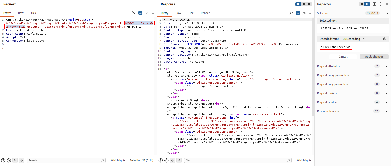Image resolution: width=391 pixels, height=166 pixels.
Task: Open search settings gear below Request panel
Action: [x=9, y=160]
